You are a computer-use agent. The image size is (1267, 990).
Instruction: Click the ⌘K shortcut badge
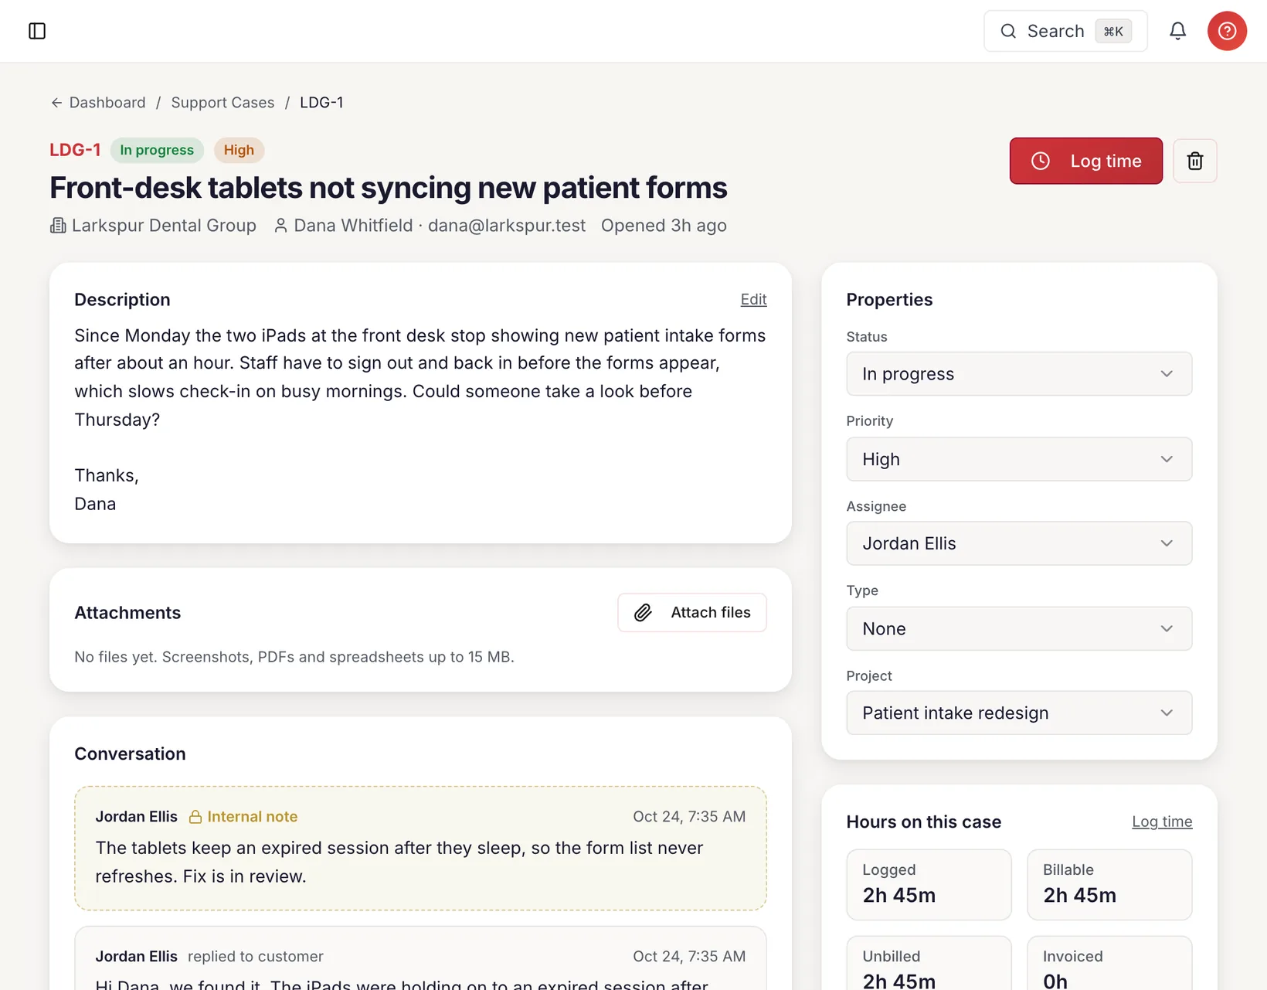pyautogui.click(x=1113, y=31)
